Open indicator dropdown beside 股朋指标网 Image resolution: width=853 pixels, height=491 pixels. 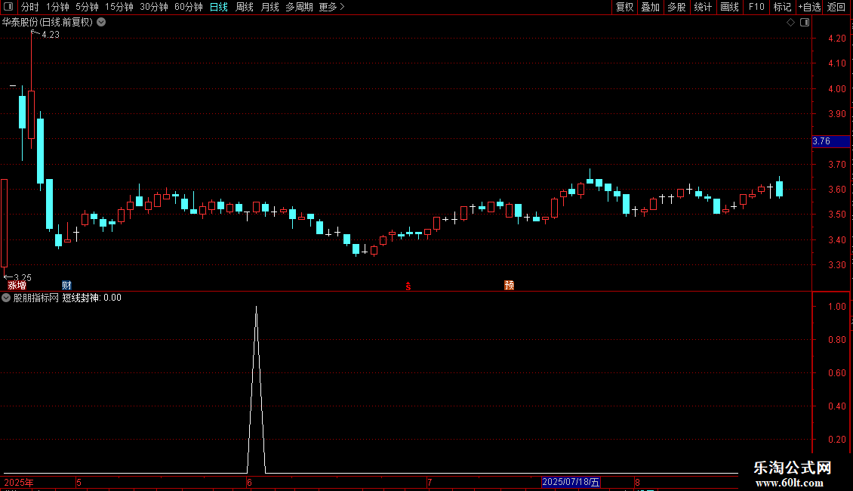coord(6,298)
